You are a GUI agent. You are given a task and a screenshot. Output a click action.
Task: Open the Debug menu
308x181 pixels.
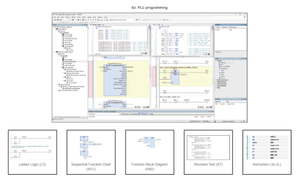tap(89, 17)
